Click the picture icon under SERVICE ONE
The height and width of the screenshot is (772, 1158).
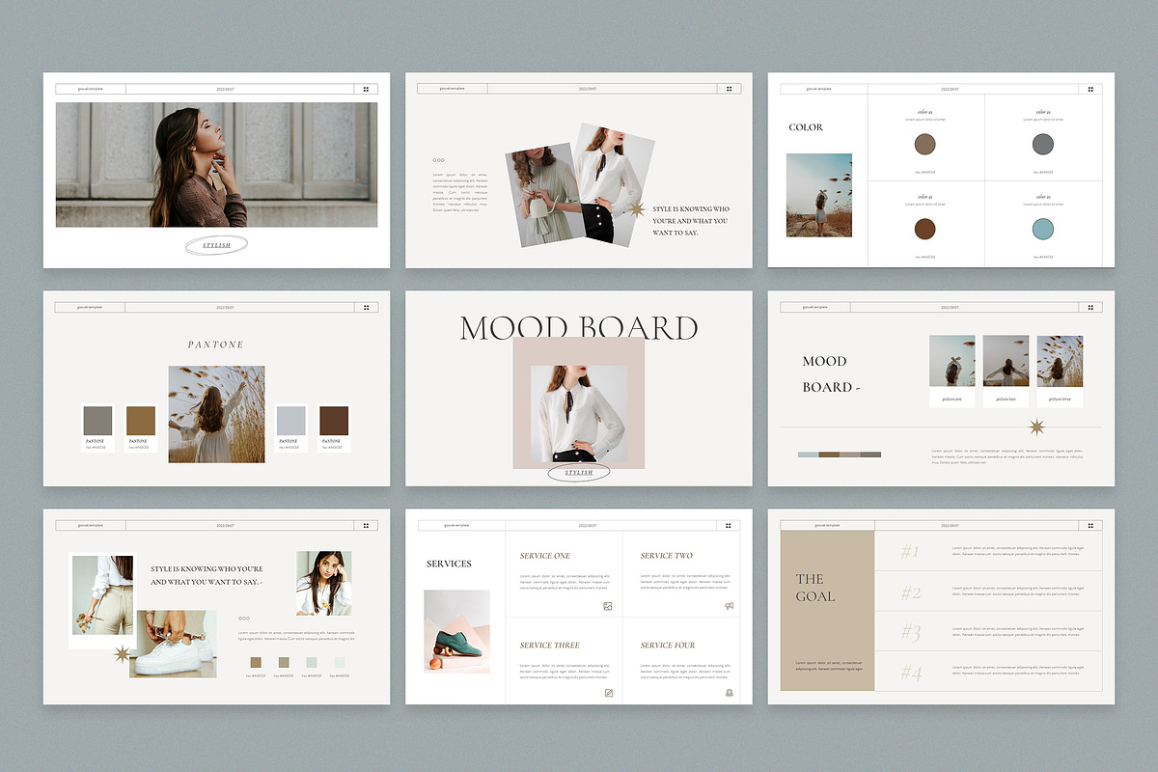pos(608,606)
